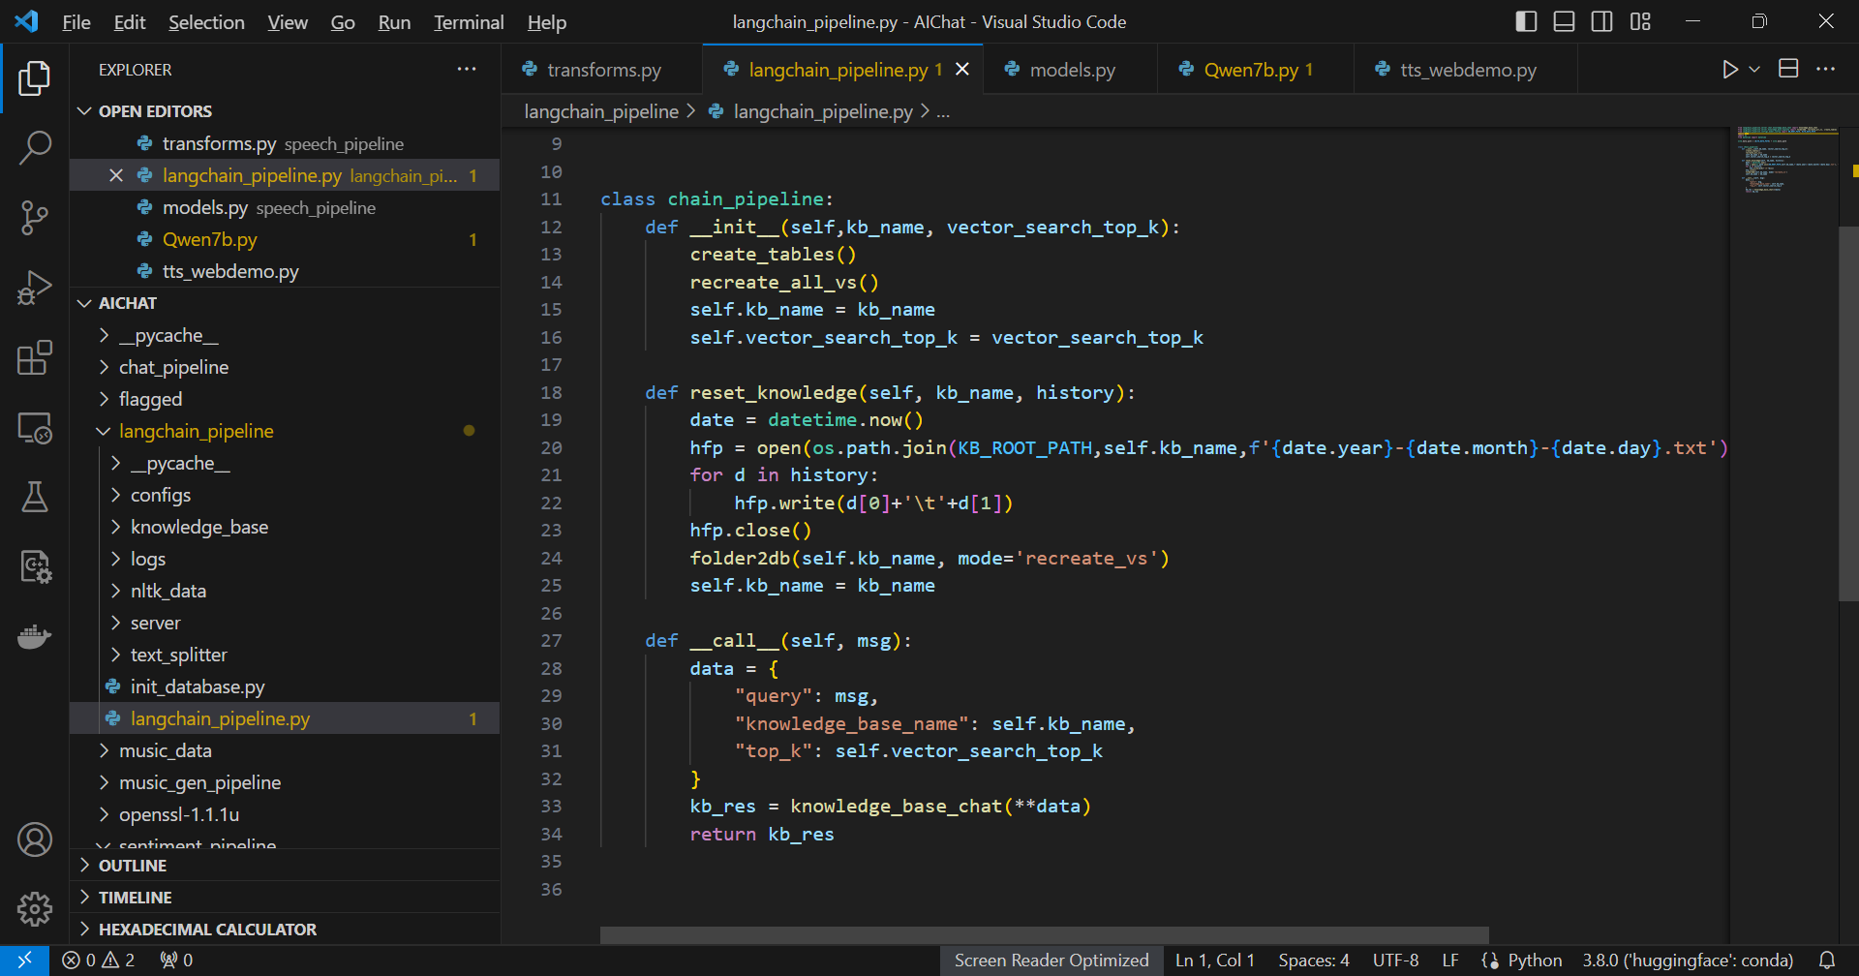
Task: Expand the configs folder
Action: click(285, 495)
